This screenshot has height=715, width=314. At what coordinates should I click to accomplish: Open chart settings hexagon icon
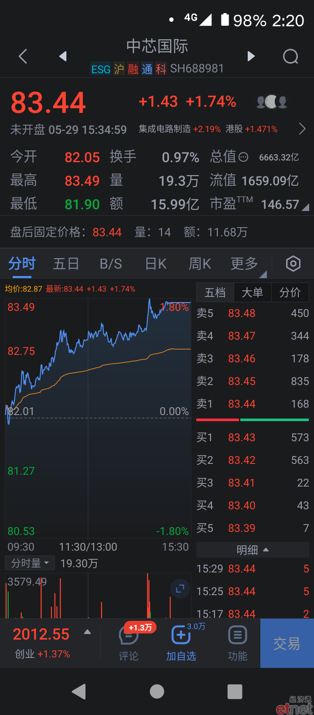point(293,264)
